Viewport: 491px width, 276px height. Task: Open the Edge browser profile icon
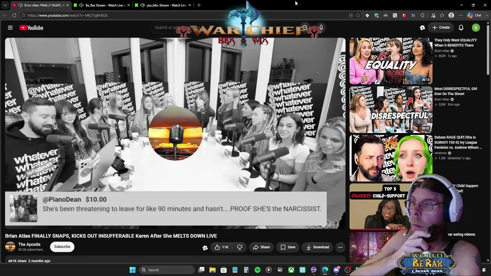click(451, 15)
